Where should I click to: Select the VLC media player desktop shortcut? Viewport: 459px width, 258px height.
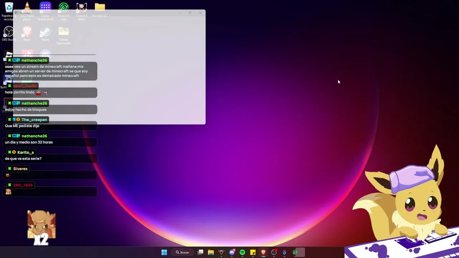tap(27, 11)
